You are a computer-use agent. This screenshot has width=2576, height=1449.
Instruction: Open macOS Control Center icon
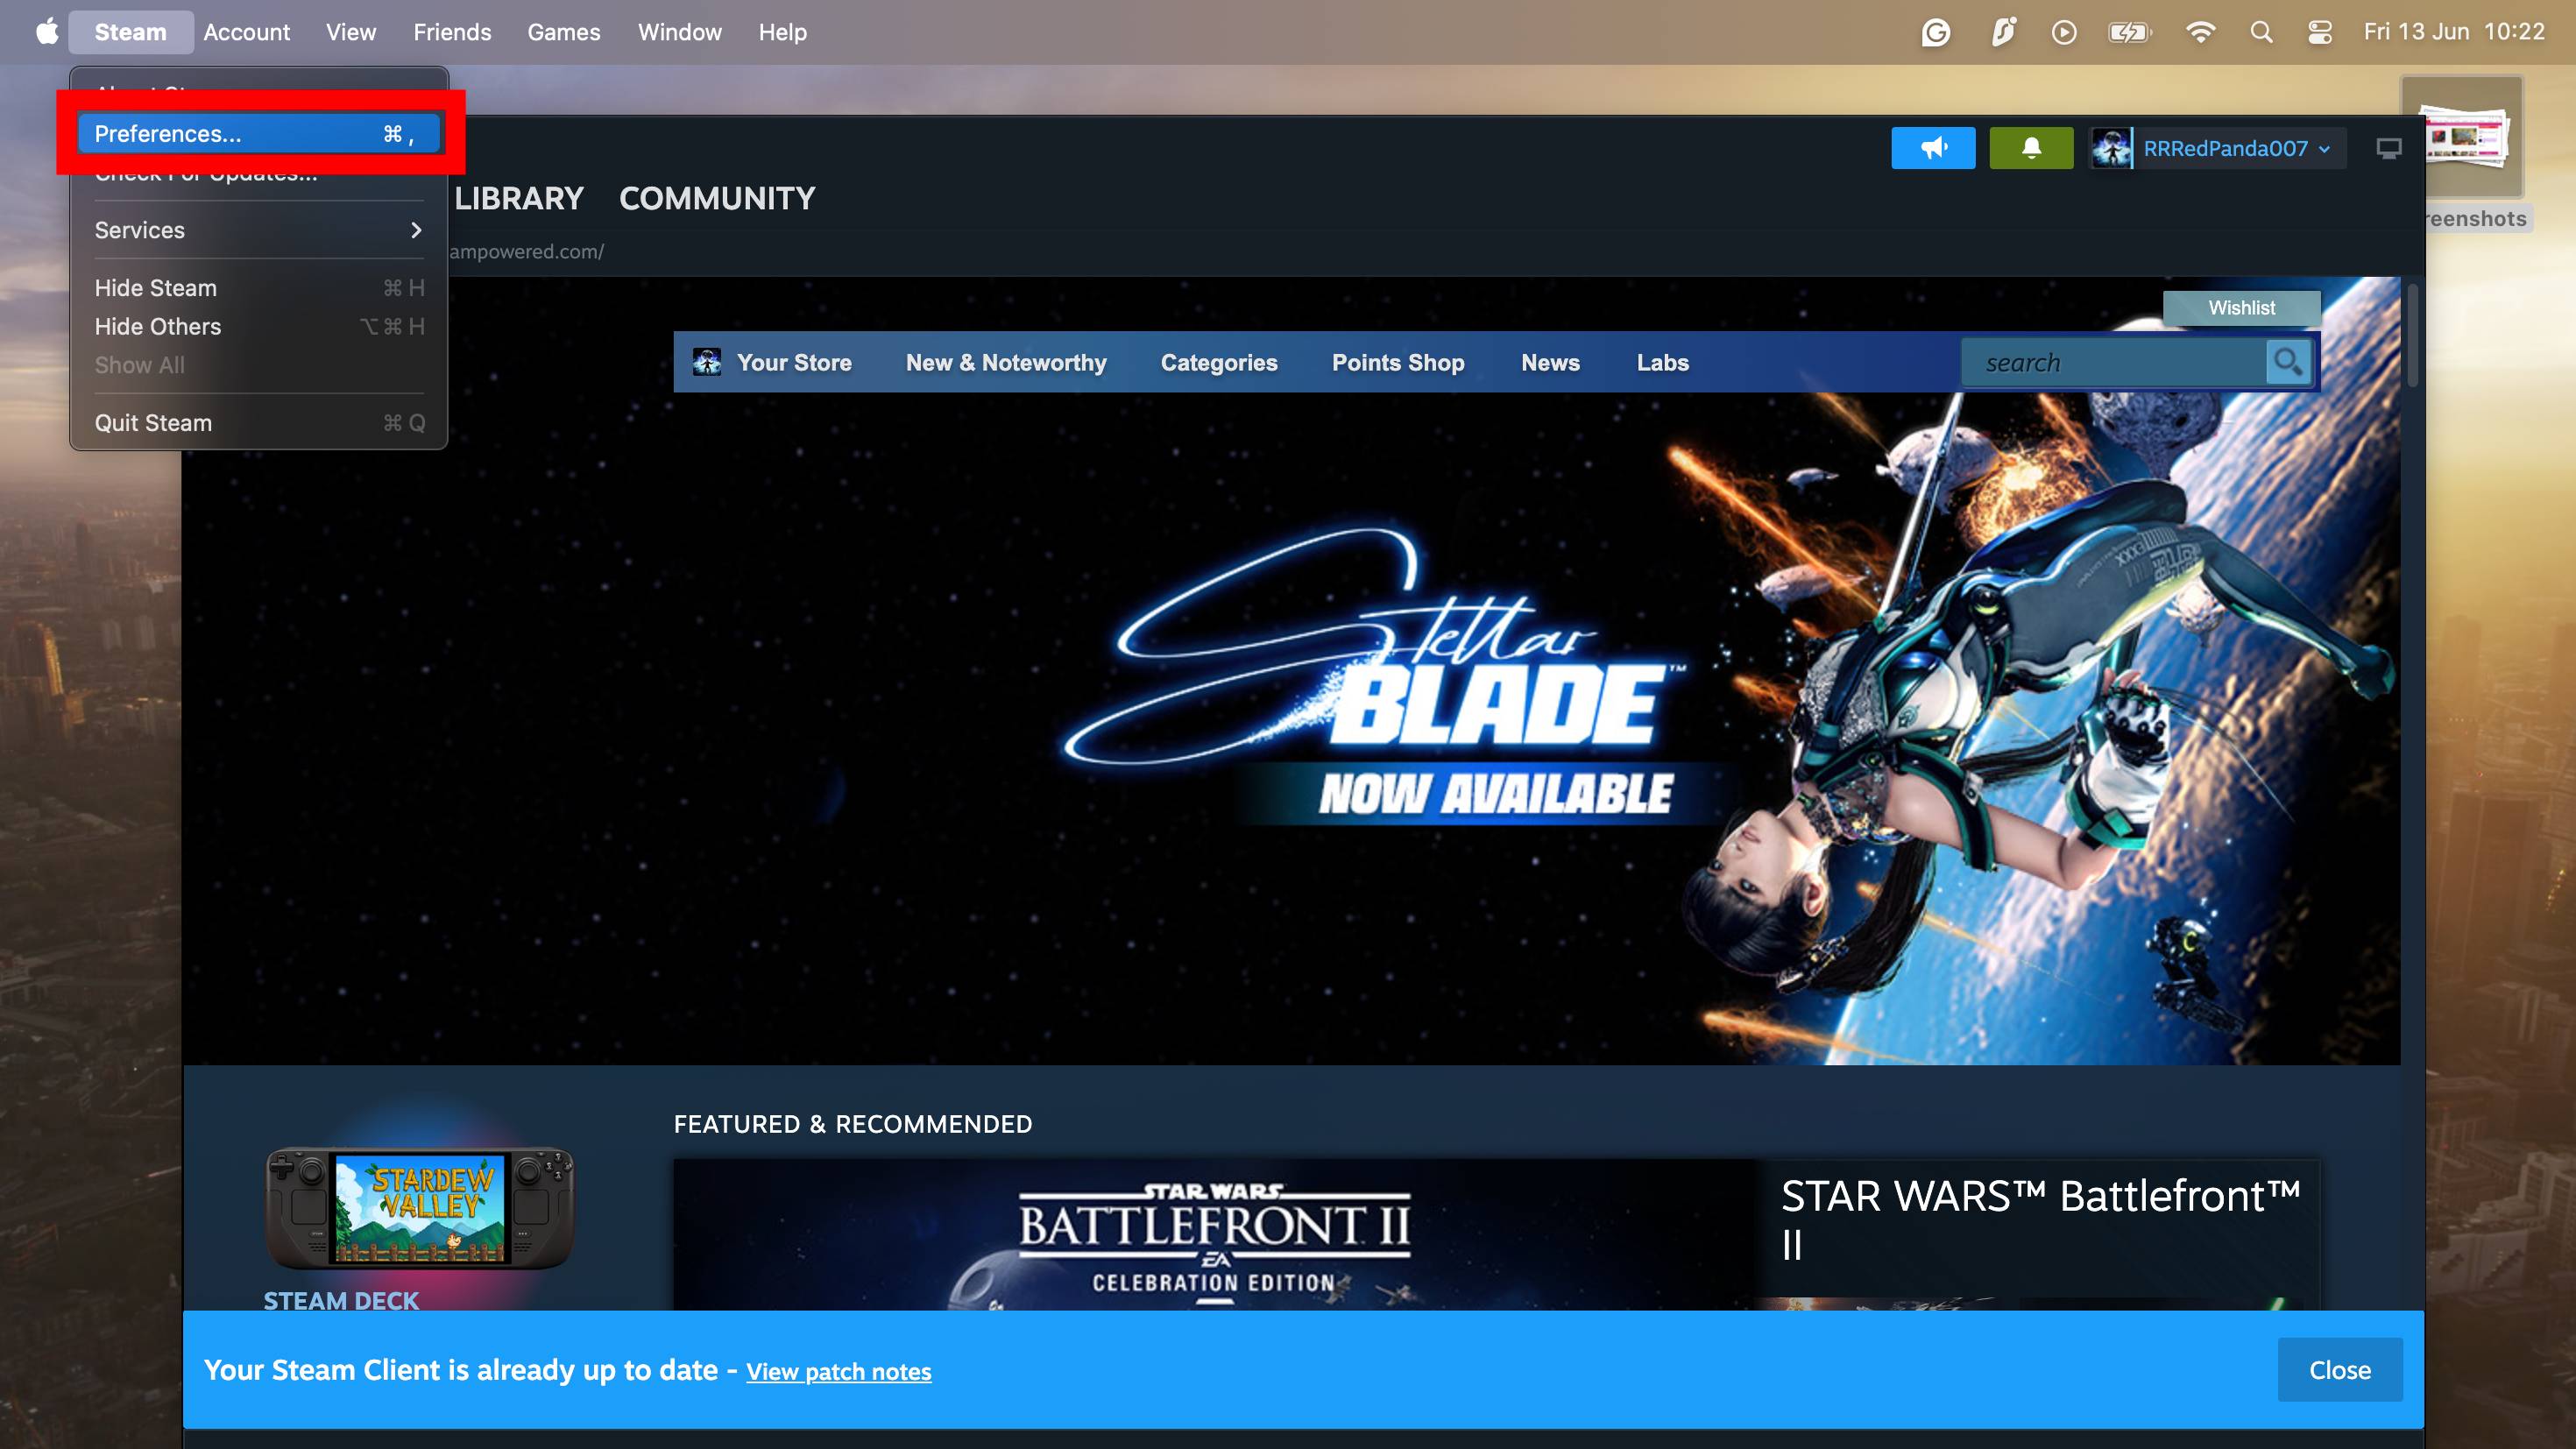coord(2320,32)
